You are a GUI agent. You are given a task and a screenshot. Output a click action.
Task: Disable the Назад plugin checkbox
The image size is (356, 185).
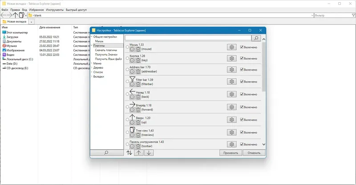point(242,94)
